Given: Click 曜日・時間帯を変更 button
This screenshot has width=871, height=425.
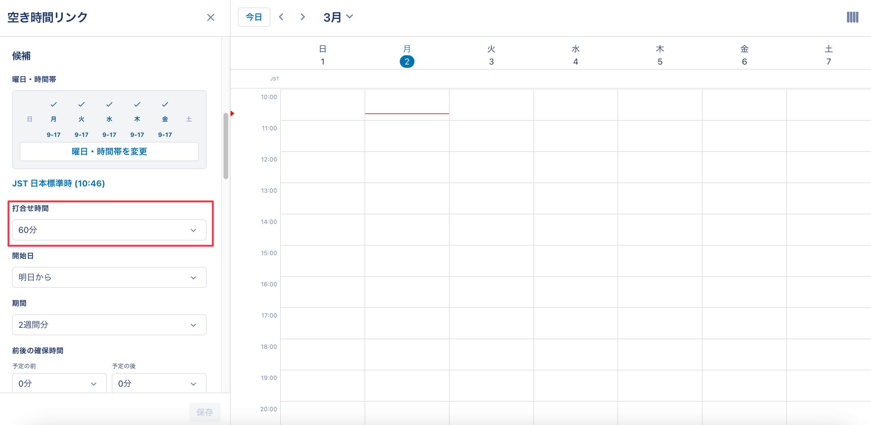Looking at the screenshot, I should click(109, 151).
